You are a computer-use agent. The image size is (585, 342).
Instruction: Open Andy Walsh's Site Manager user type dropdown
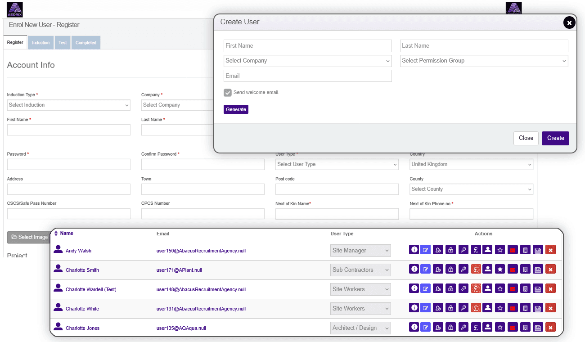coord(360,251)
